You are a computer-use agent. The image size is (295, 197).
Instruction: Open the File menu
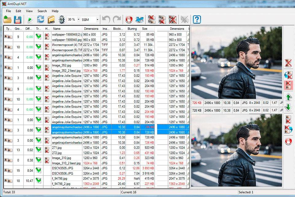tap(9, 11)
